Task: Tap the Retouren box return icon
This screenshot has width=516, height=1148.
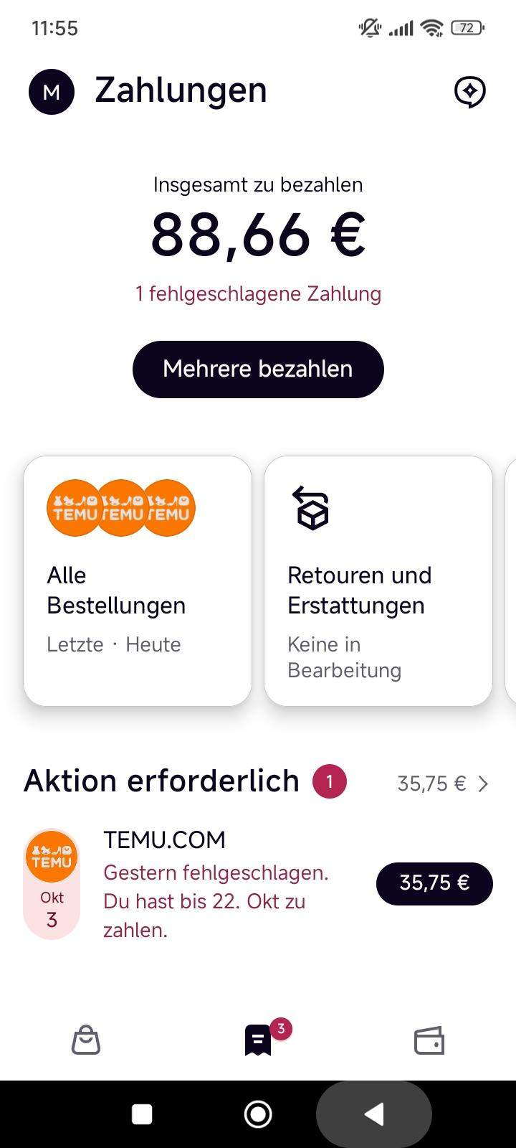Action: tap(312, 507)
